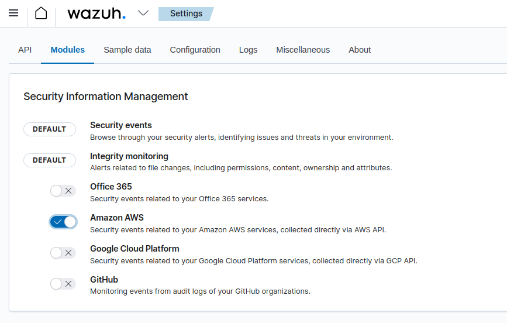
Task: Select the Modules tab
Action: point(68,50)
